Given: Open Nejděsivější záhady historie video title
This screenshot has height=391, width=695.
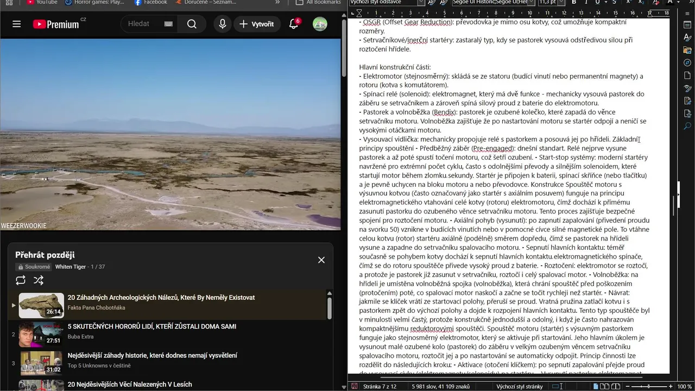Looking at the screenshot, I should (x=152, y=356).
